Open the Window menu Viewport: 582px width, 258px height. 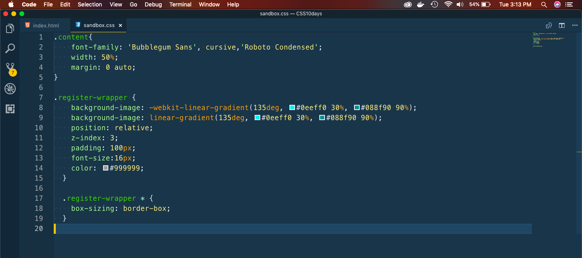pos(209,4)
